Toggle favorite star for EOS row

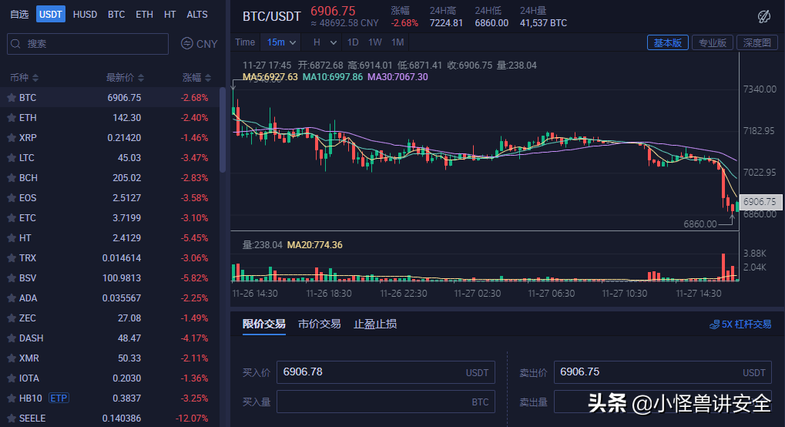[11, 198]
